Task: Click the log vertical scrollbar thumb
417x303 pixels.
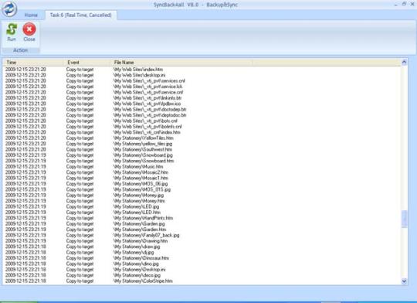Action: (x=404, y=219)
